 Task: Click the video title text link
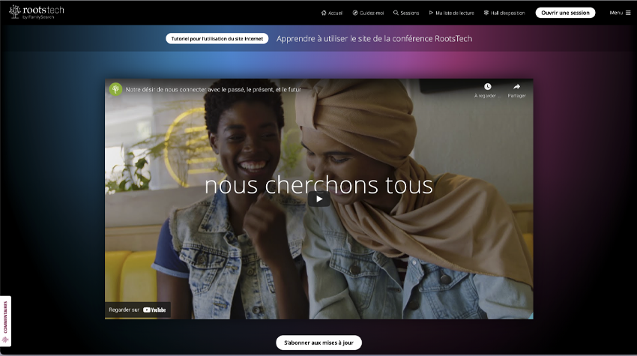coord(214,89)
